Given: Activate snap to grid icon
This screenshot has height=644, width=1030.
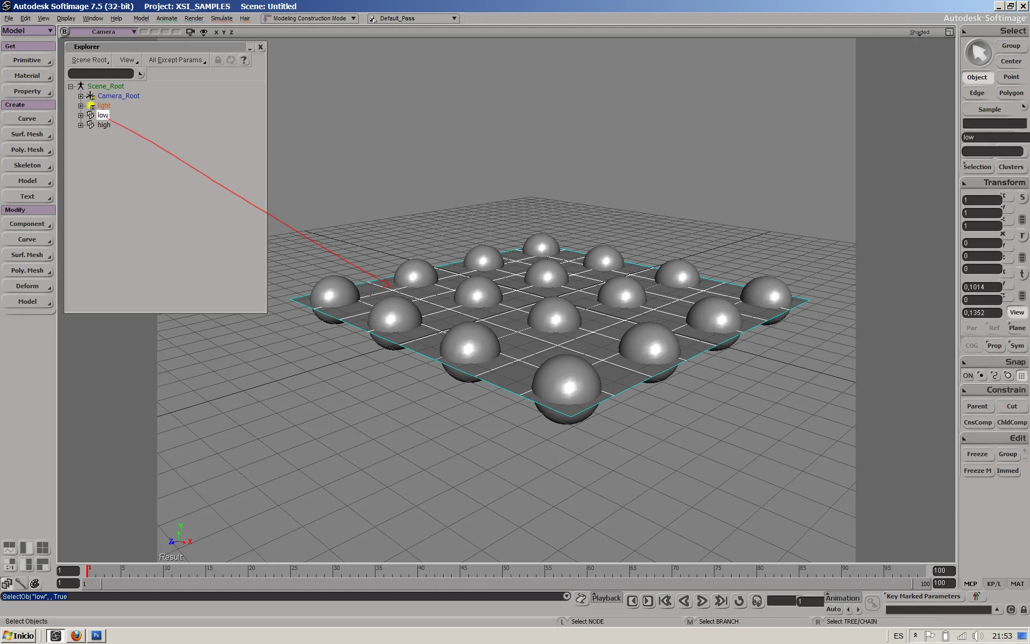Looking at the screenshot, I should (1021, 376).
